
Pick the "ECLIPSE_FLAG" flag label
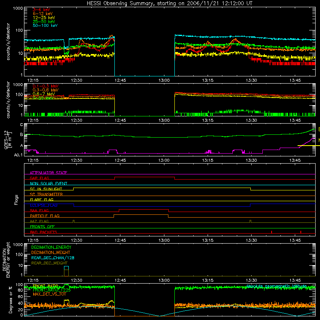(x=44, y=205)
